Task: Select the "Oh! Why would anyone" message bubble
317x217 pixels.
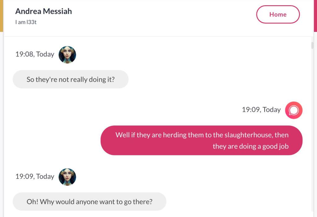Action: (x=89, y=202)
